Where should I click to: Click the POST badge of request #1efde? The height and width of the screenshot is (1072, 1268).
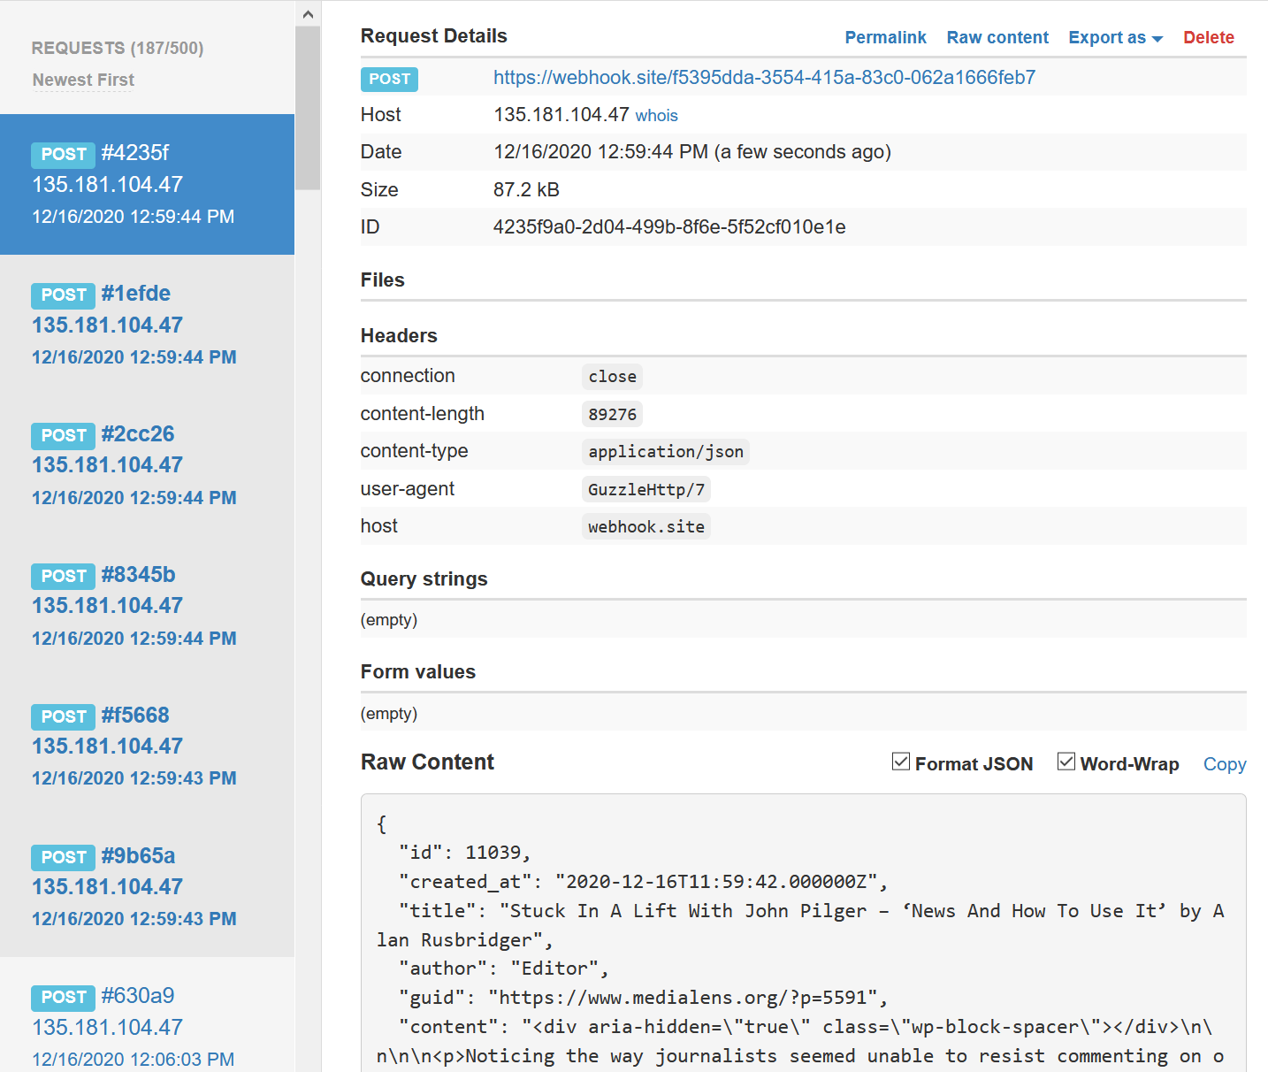pyautogui.click(x=64, y=295)
